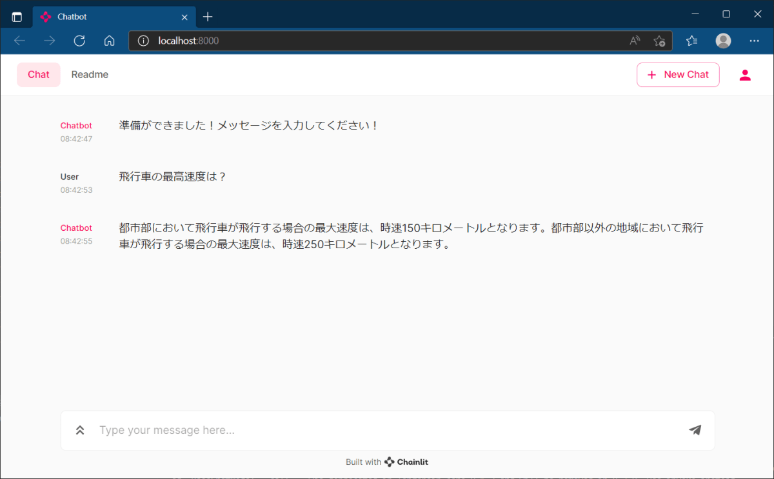
Task: Click the 'User' sender label
Action: click(x=70, y=177)
